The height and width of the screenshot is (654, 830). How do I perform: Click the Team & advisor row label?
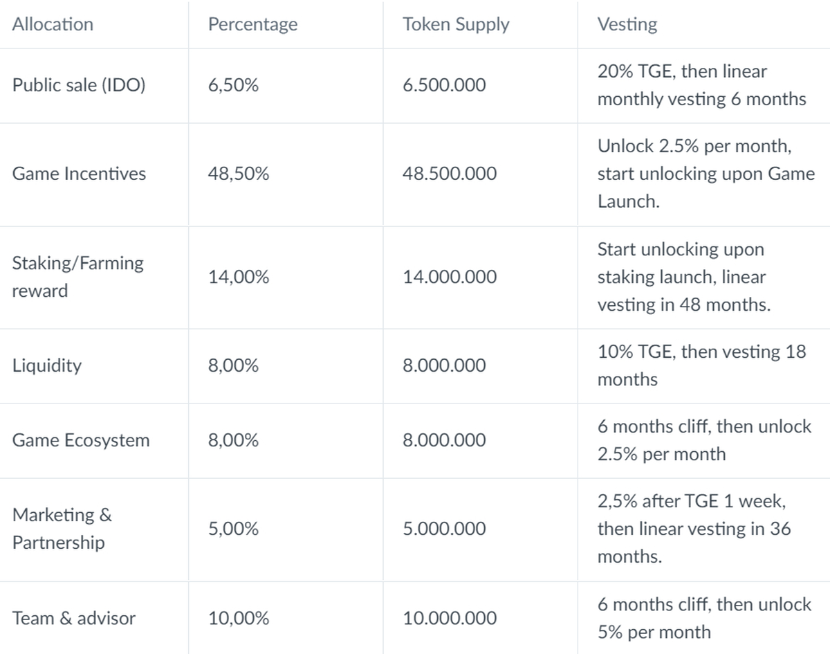pyautogui.click(x=74, y=618)
